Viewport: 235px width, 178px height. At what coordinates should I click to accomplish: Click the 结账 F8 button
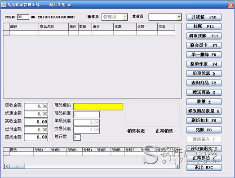click(x=204, y=130)
